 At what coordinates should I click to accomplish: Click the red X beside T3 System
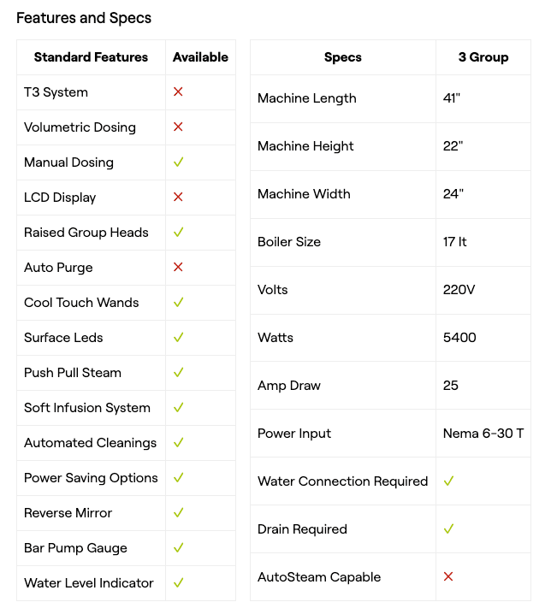pos(178,92)
